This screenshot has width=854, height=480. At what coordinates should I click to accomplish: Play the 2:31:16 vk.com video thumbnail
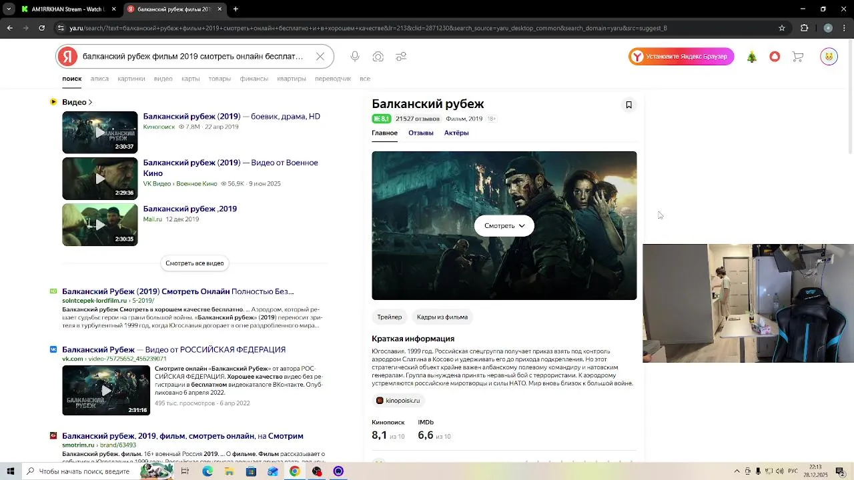pos(106,390)
